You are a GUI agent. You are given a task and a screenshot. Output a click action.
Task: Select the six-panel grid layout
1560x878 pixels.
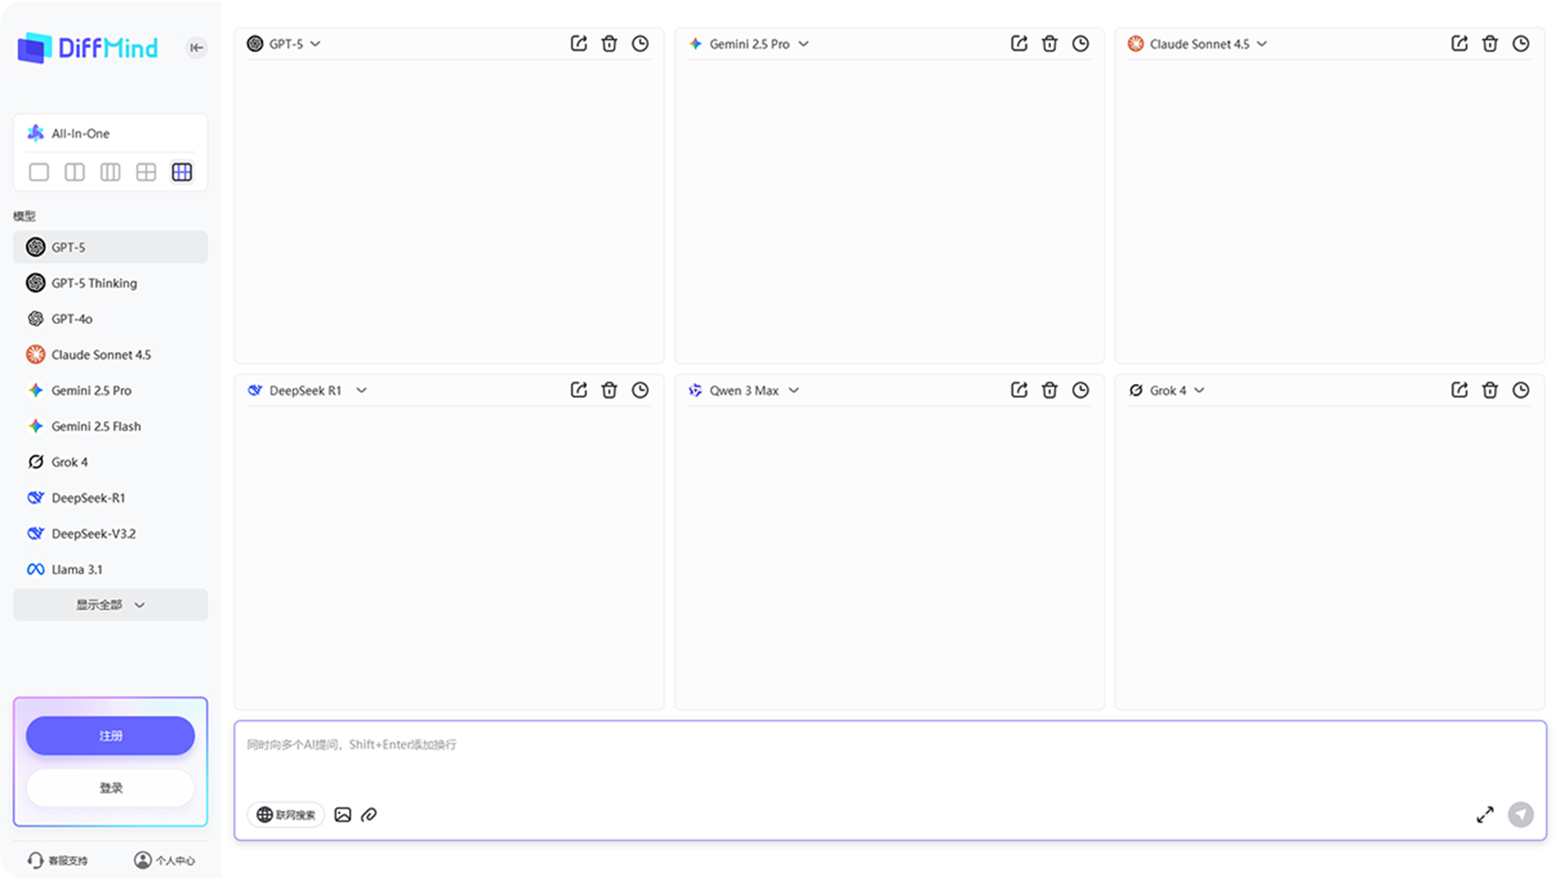tap(181, 172)
